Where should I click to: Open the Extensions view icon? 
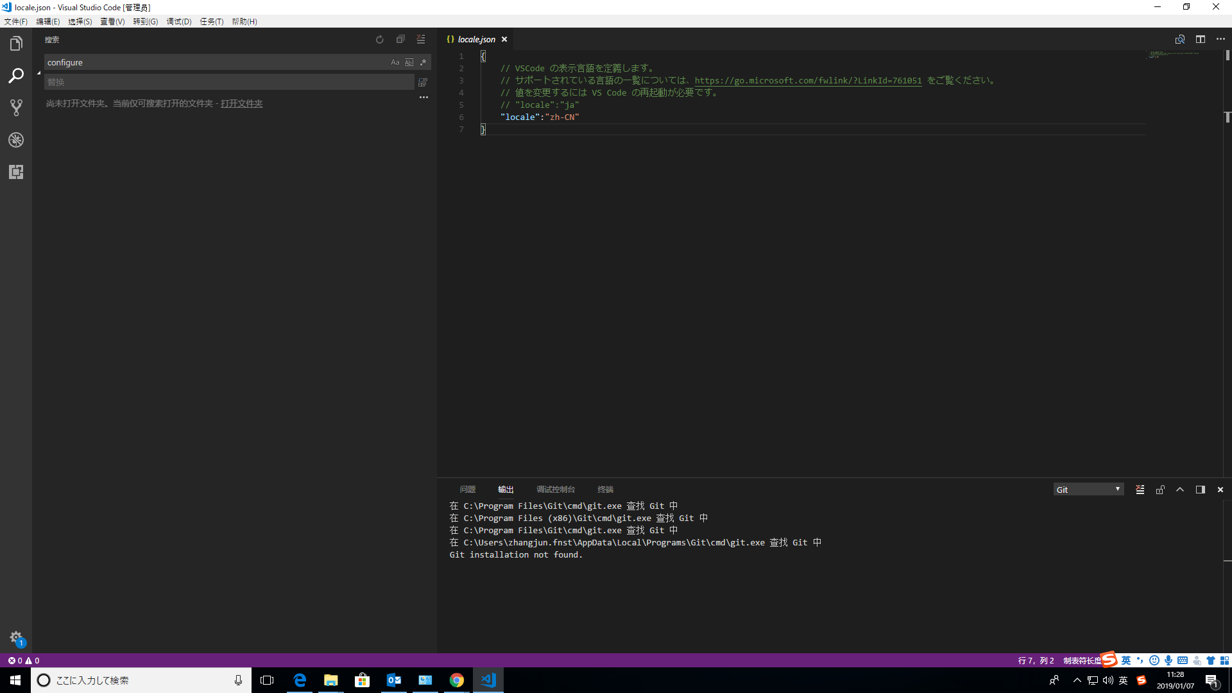(x=16, y=172)
